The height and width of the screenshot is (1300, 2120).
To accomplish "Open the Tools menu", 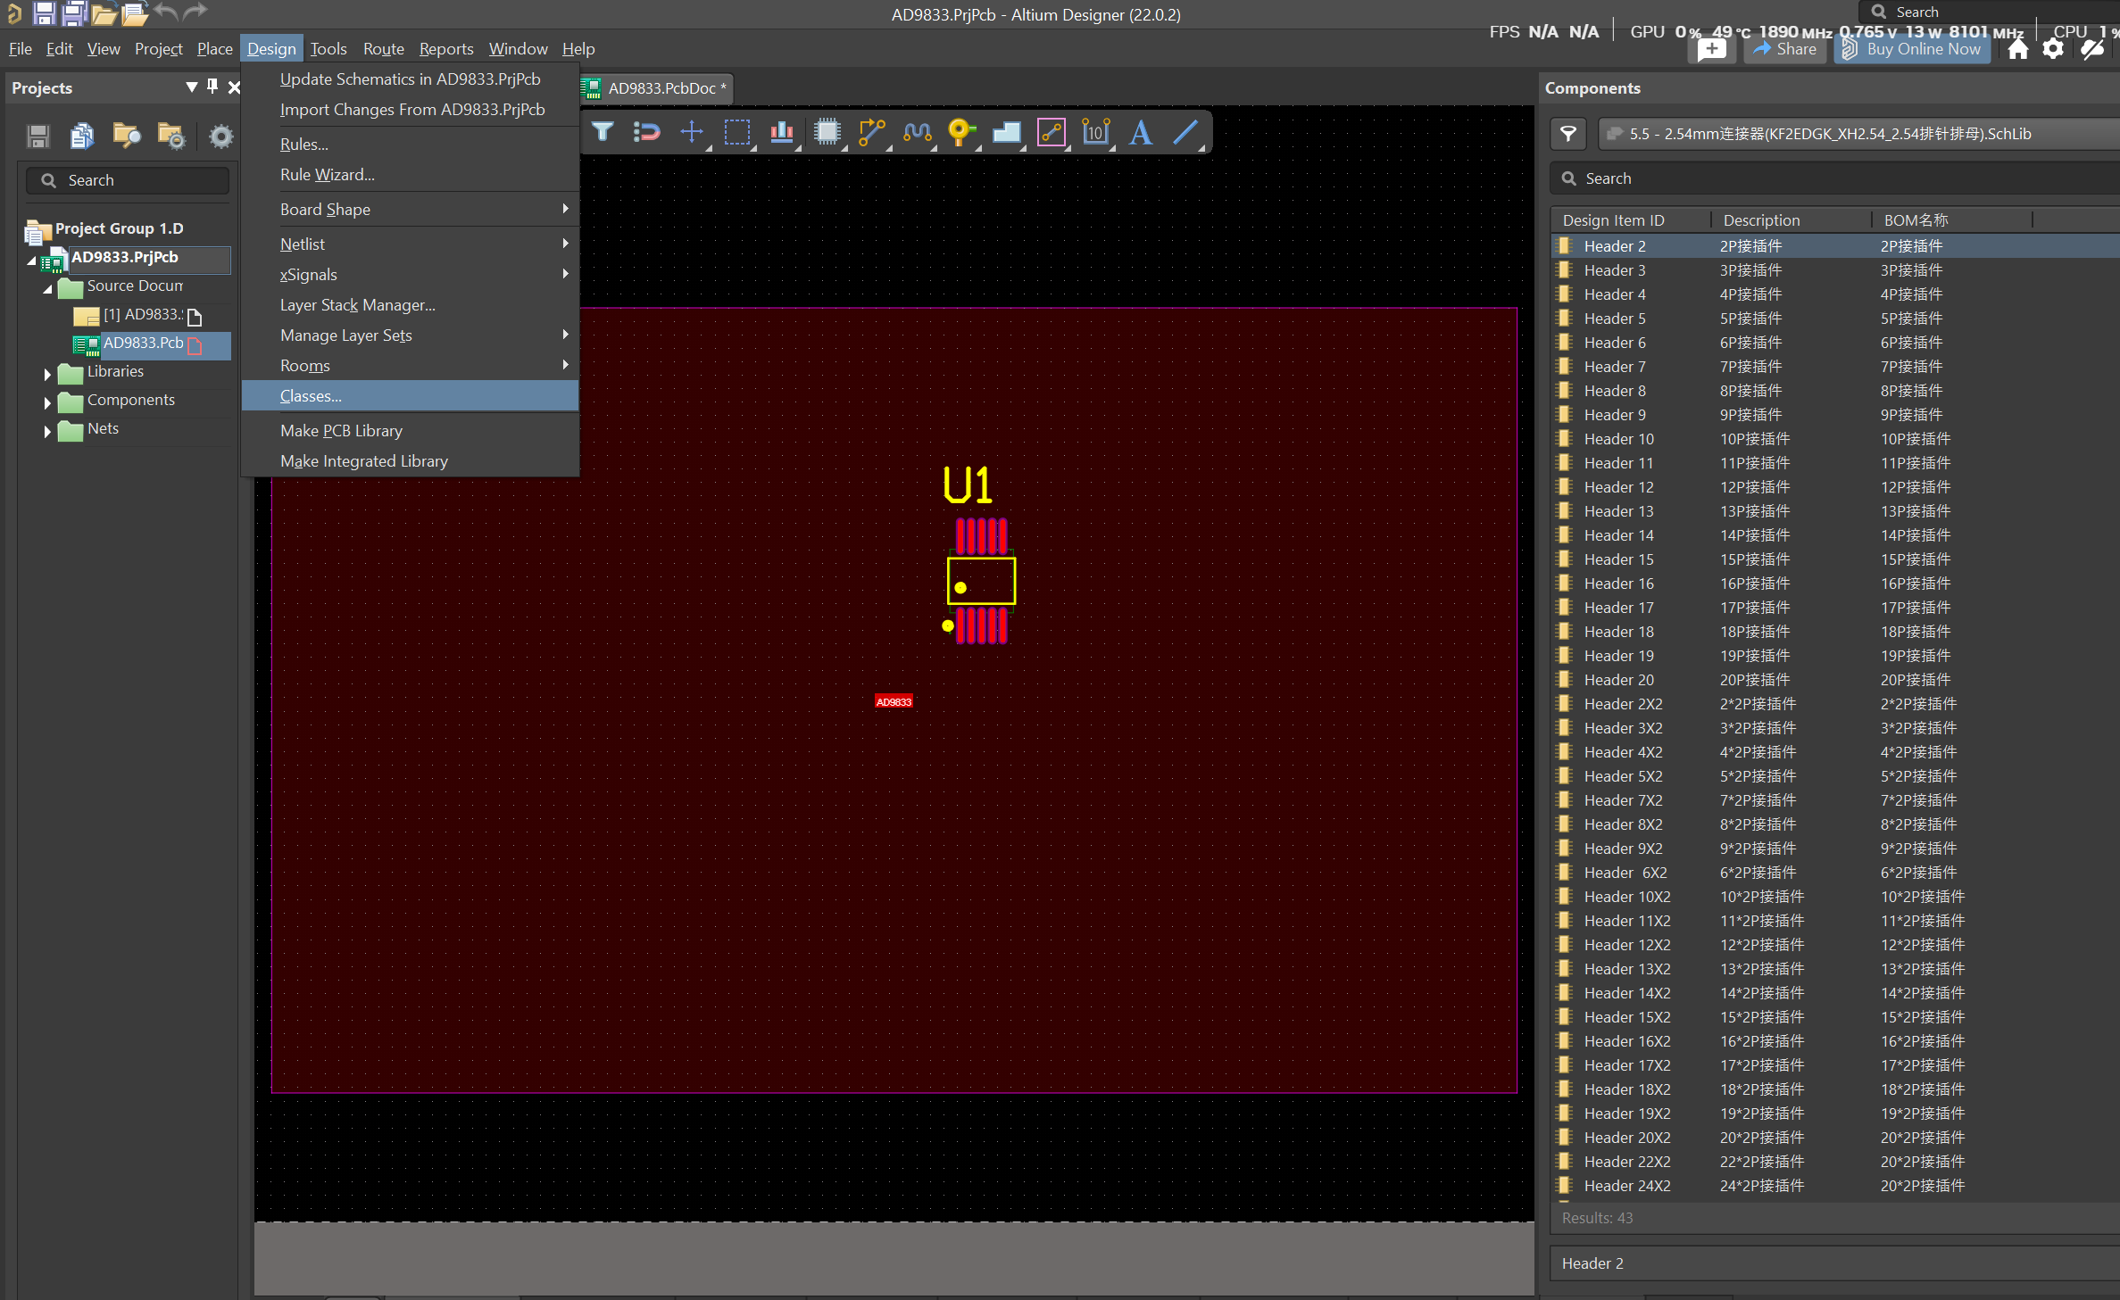I will [x=328, y=49].
